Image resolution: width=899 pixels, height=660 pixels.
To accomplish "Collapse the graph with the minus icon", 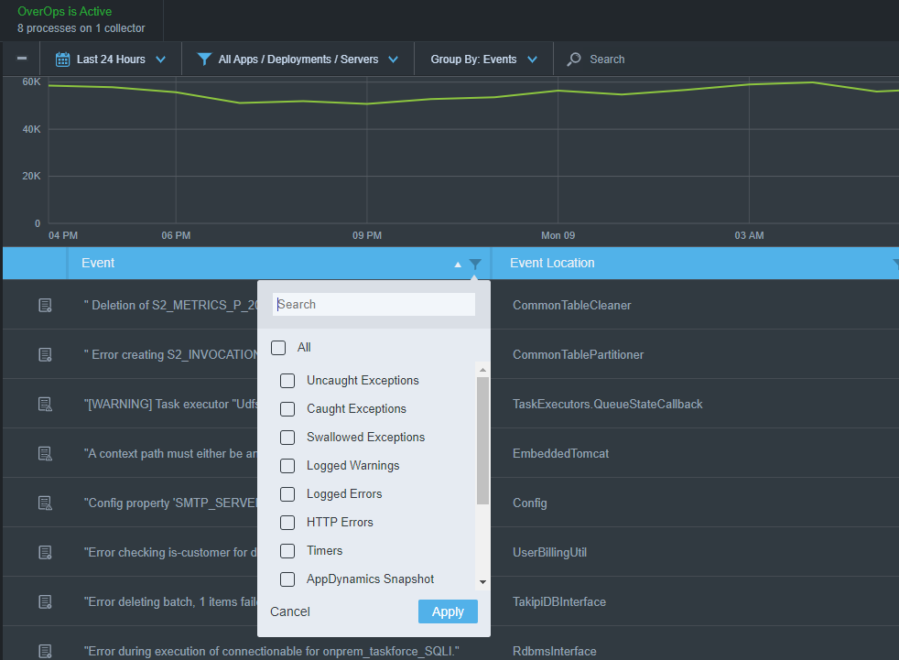I will coord(22,58).
